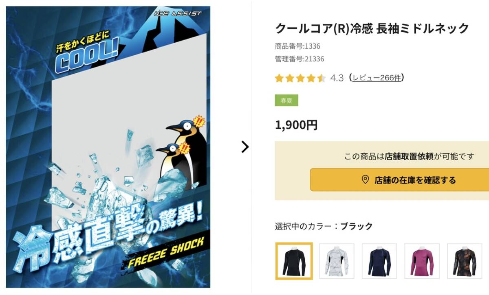Click 店舗の在庫を確認する button

399,179
